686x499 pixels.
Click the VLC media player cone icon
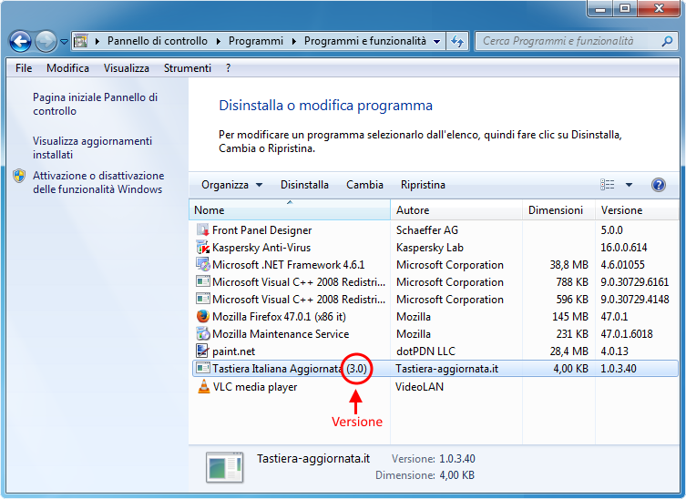203,387
